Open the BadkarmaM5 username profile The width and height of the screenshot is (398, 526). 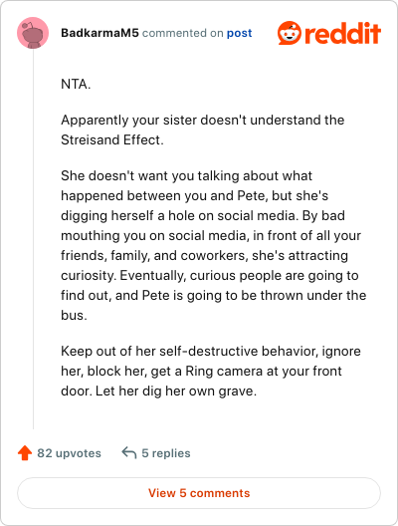[99, 33]
